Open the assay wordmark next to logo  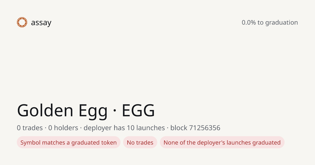click(41, 23)
